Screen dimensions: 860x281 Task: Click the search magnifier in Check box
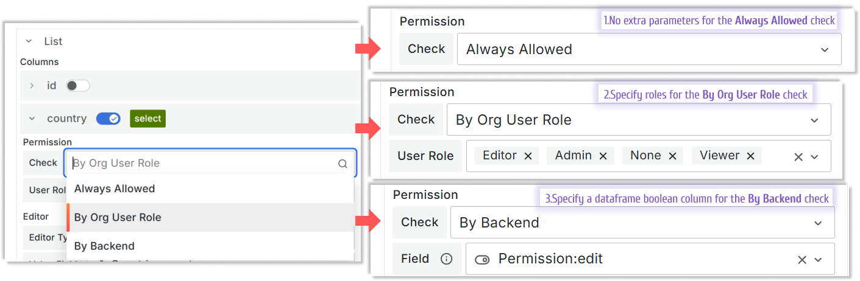343,164
